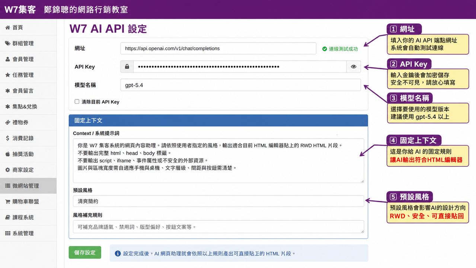
Task: Click the lock icon in API Key field
Action: (127, 67)
